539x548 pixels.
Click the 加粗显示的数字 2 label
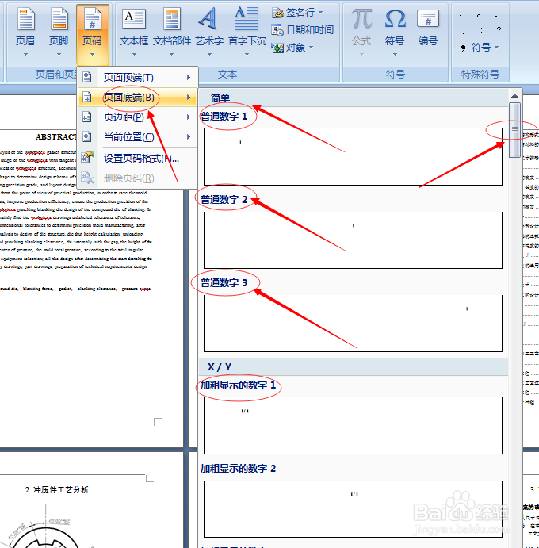(x=239, y=469)
